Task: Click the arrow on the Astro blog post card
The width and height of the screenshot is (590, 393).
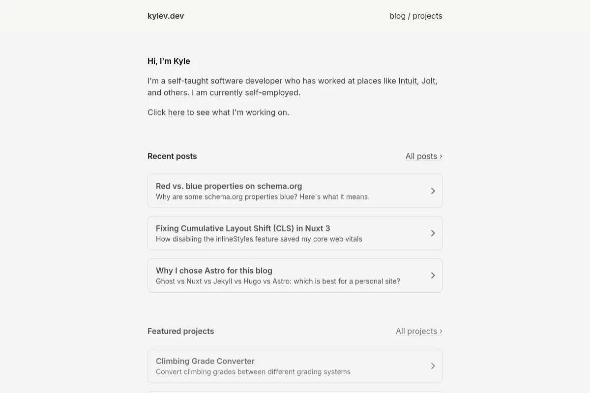Action: (x=433, y=275)
